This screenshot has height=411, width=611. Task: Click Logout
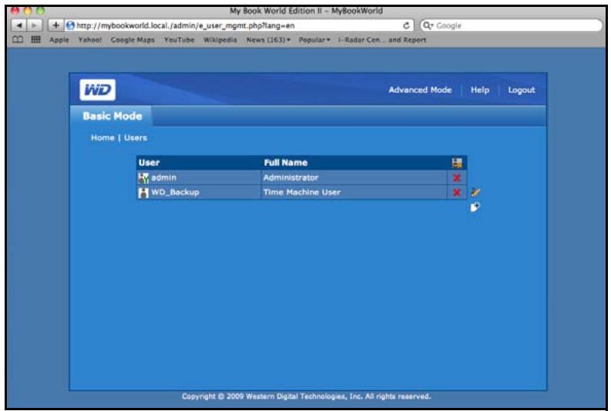click(x=522, y=90)
